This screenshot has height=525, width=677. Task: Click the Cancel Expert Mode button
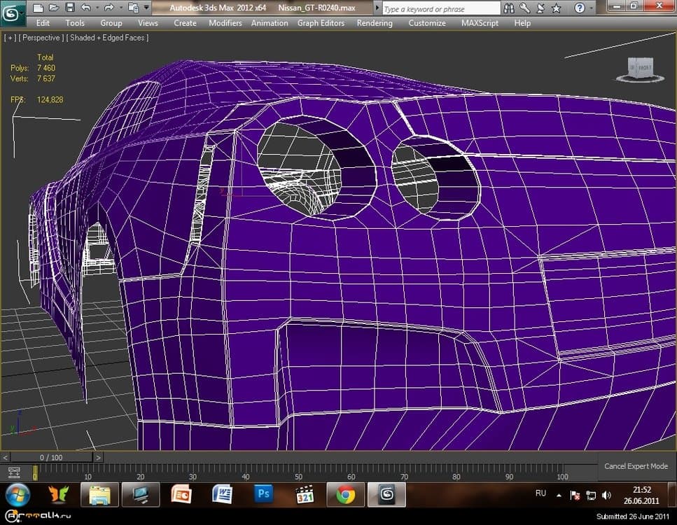[636, 466]
